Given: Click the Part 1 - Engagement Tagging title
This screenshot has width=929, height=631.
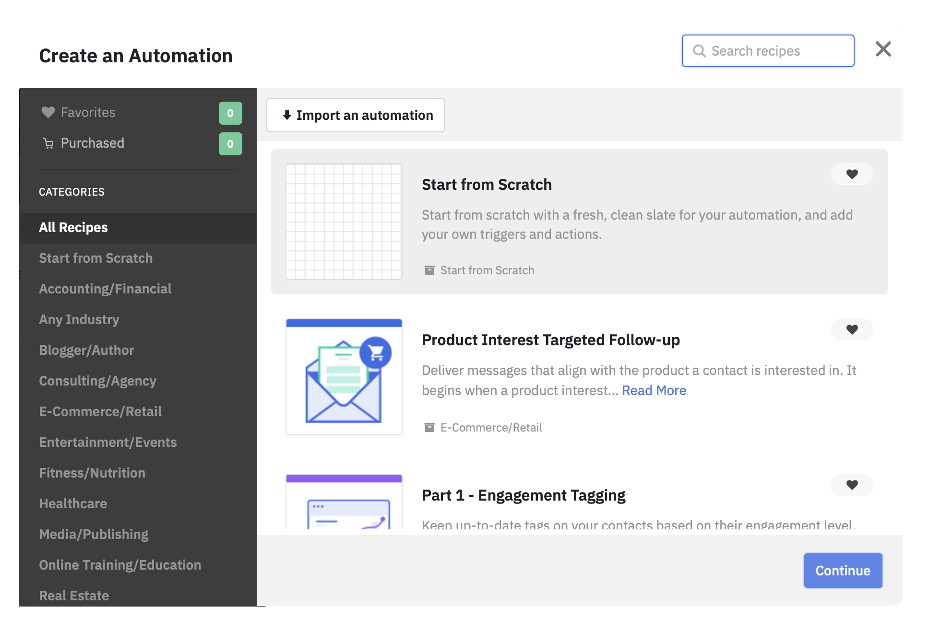Looking at the screenshot, I should click(x=524, y=495).
